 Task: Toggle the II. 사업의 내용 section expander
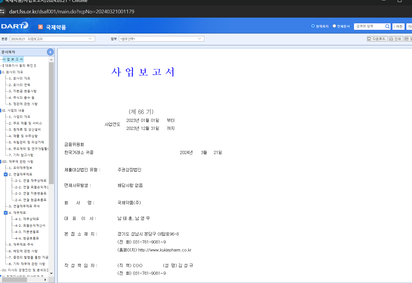coord(1,111)
